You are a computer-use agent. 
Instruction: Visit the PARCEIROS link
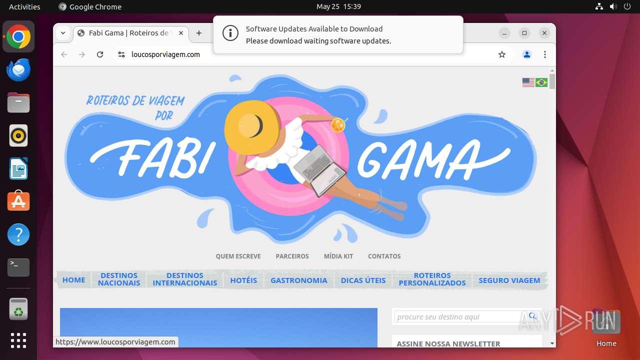click(292, 256)
